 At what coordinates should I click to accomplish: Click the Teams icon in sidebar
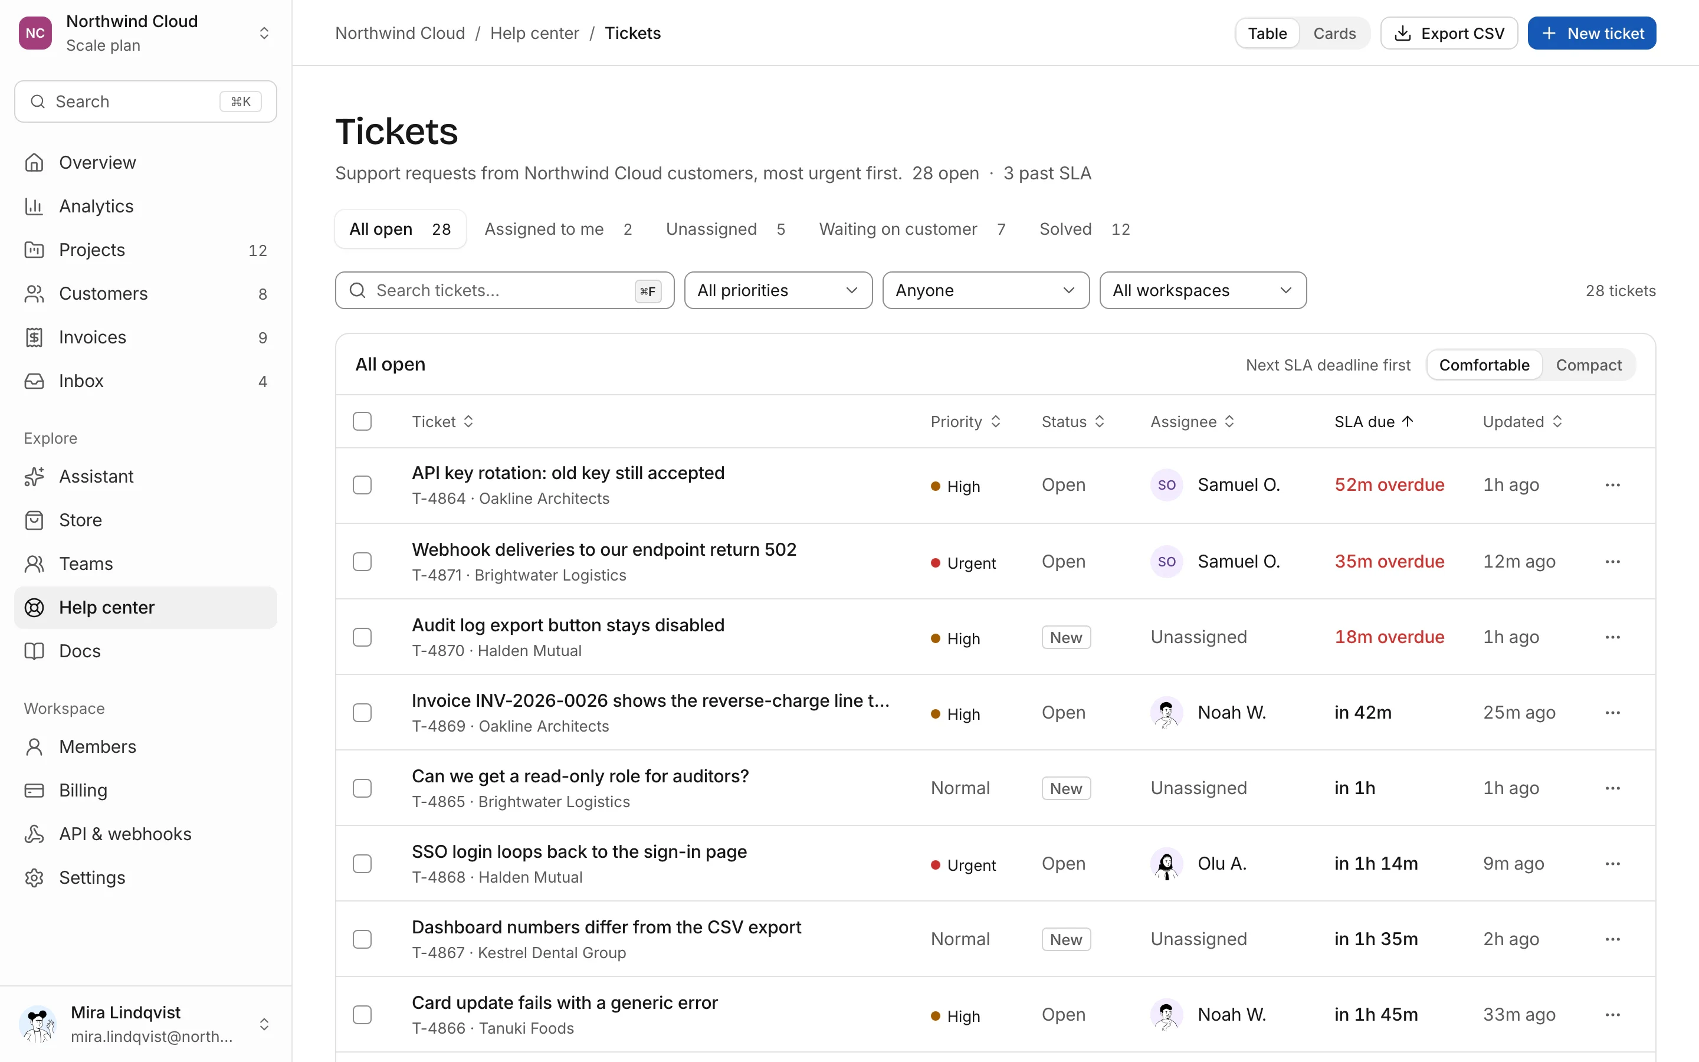click(x=34, y=563)
